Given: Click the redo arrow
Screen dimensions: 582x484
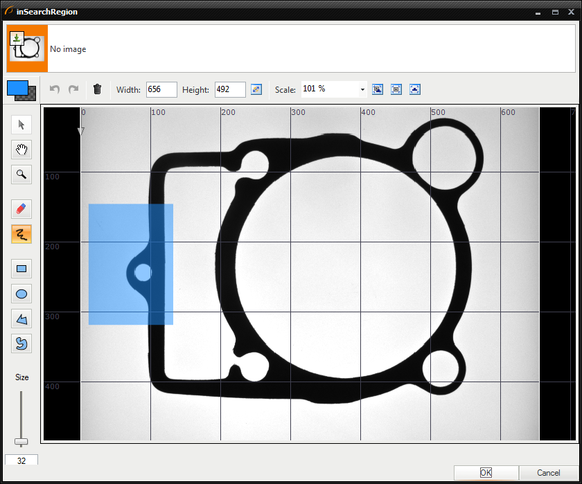Looking at the screenshot, I should tap(73, 89).
